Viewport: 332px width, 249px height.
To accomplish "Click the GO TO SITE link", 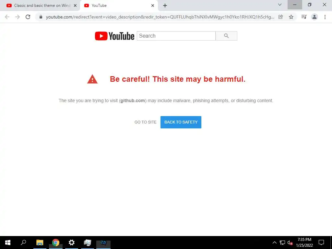I will tap(146, 122).
